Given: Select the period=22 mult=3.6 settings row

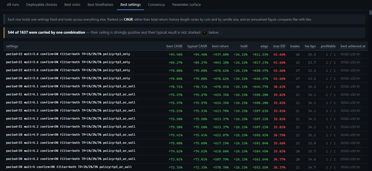Looking at the screenshot, I should tap(186, 54).
